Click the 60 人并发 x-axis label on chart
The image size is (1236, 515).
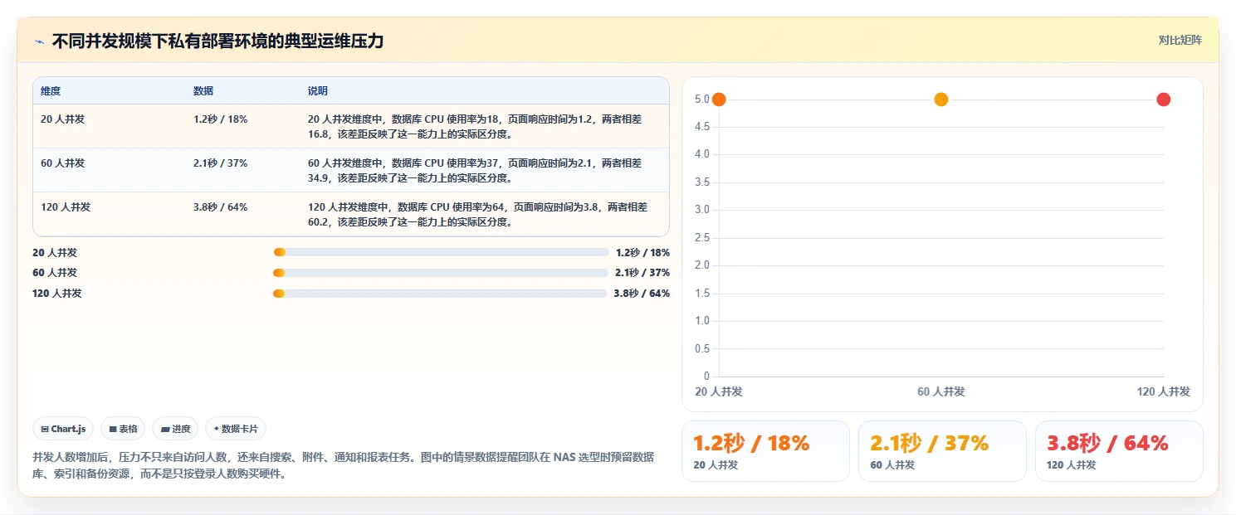coord(941,391)
